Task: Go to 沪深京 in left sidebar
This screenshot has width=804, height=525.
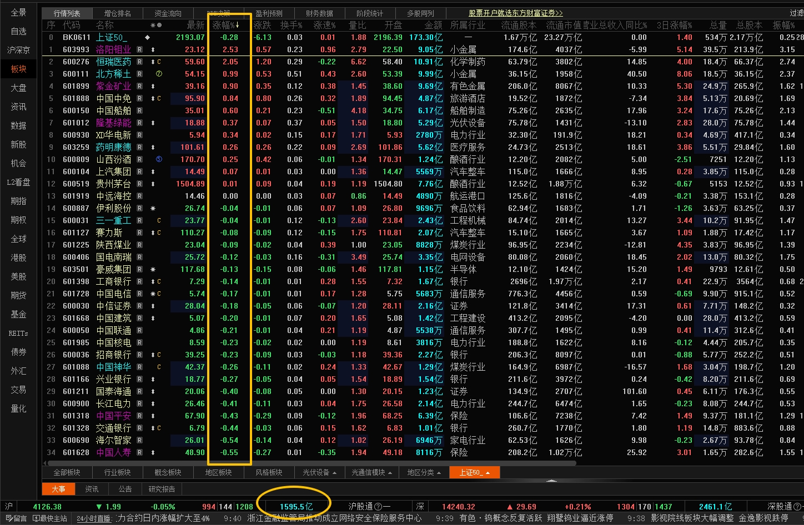Action: (x=19, y=50)
